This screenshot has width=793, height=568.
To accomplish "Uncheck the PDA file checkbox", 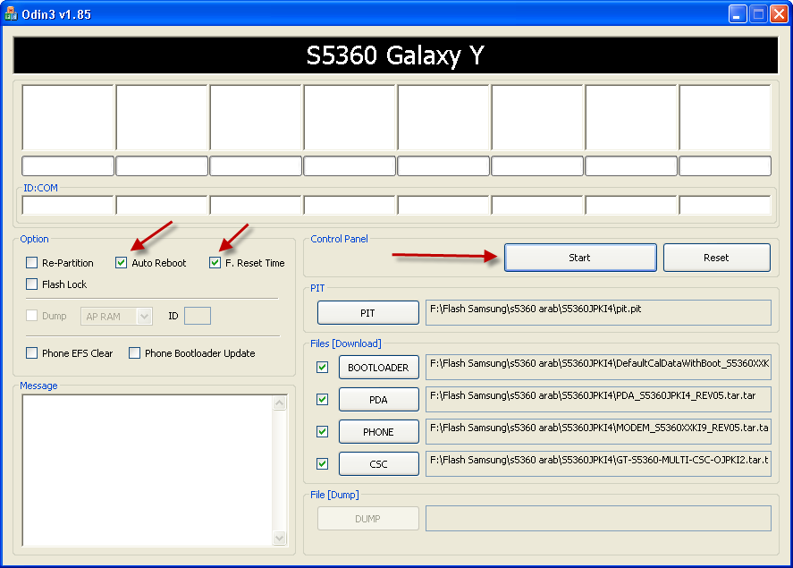I will pos(322,400).
